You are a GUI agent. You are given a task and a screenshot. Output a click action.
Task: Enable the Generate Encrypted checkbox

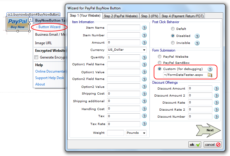[36, 57]
